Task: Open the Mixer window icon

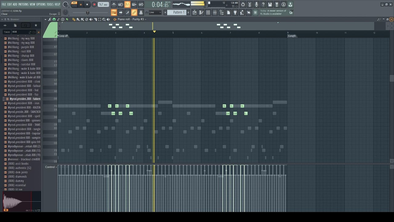Action: [x=215, y=12]
